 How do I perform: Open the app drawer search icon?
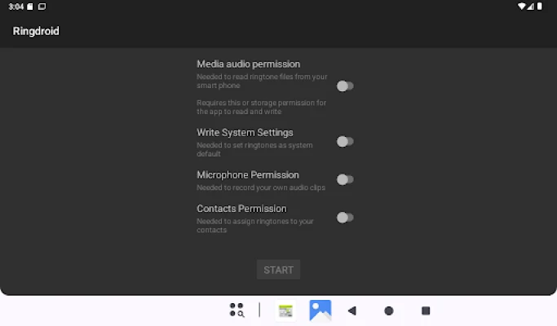click(x=237, y=310)
